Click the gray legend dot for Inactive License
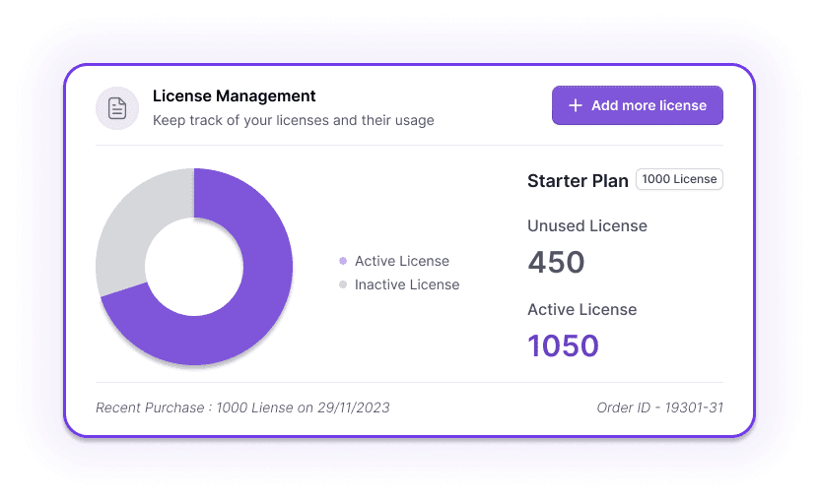The width and height of the screenshot is (819, 501). [343, 284]
